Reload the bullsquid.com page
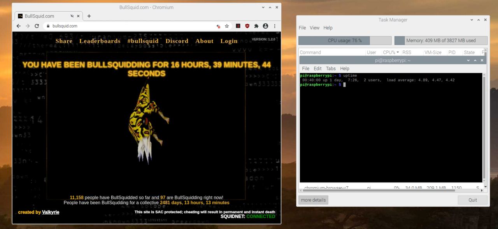This screenshot has height=229, width=498. pyautogui.click(x=37, y=26)
